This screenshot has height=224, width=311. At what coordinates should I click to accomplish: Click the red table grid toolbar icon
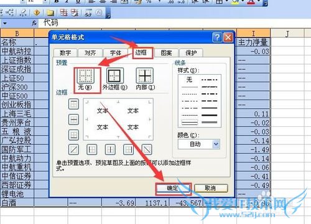pyautogui.click(x=64, y=12)
